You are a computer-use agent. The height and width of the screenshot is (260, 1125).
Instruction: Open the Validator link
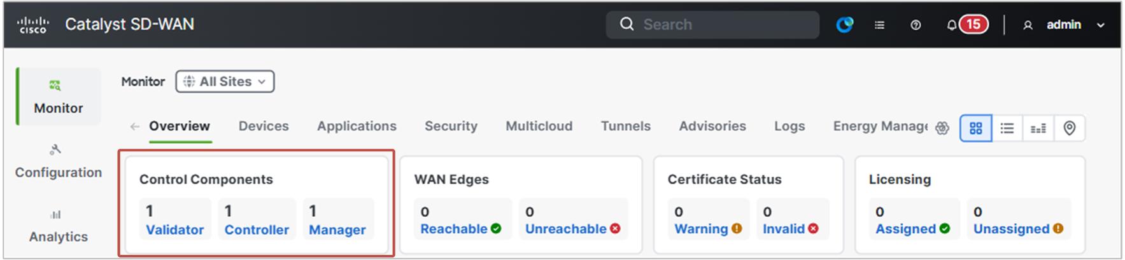174,230
